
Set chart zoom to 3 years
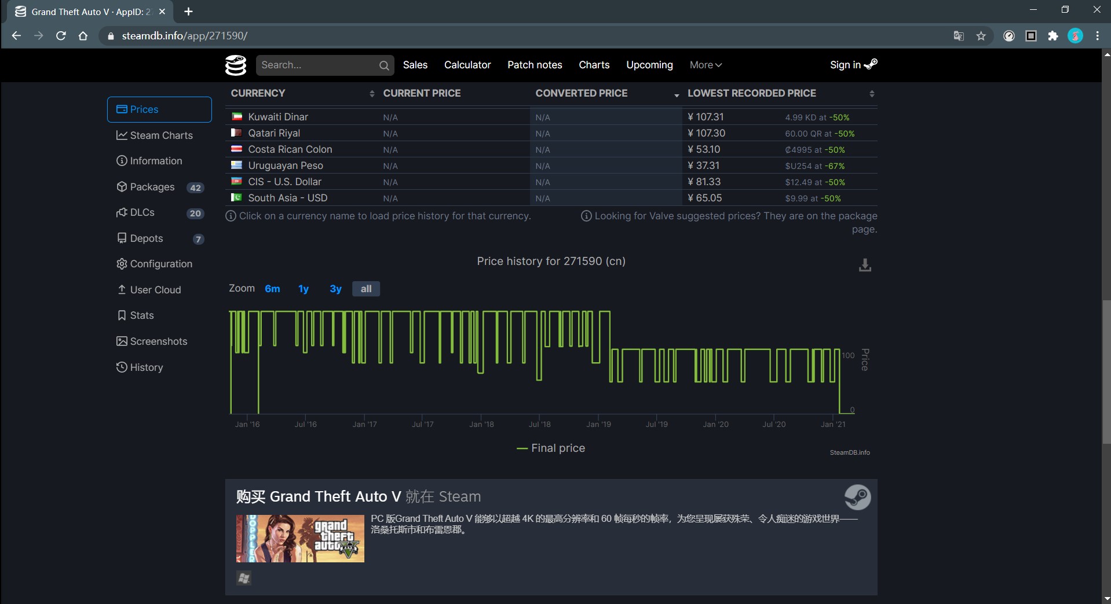click(335, 289)
